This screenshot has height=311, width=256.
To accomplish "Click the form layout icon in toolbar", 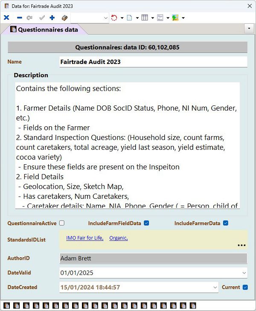I will click(x=160, y=18).
